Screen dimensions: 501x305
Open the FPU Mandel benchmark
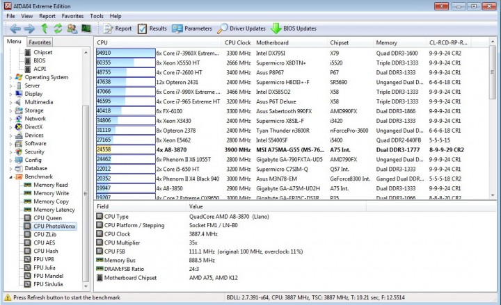tap(48, 276)
